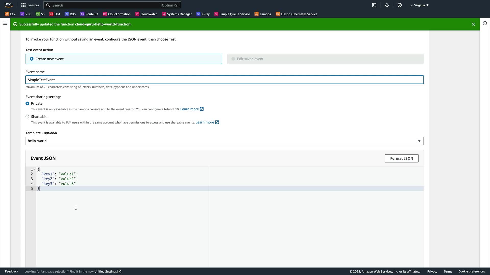
Task: Open the Services grid menu
Action: (x=30, y=5)
